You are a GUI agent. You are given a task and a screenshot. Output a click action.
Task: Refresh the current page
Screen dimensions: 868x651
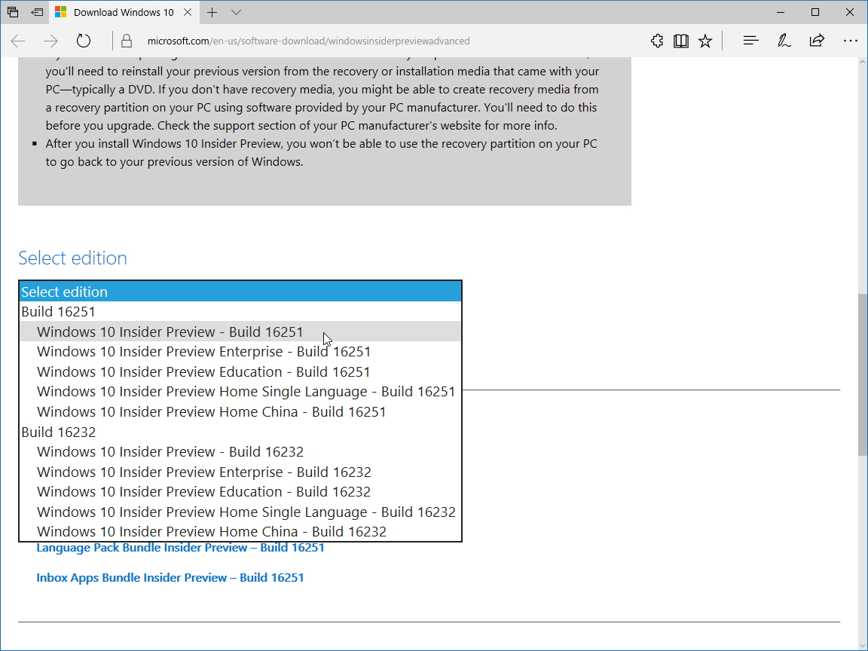pyautogui.click(x=84, y=41)
